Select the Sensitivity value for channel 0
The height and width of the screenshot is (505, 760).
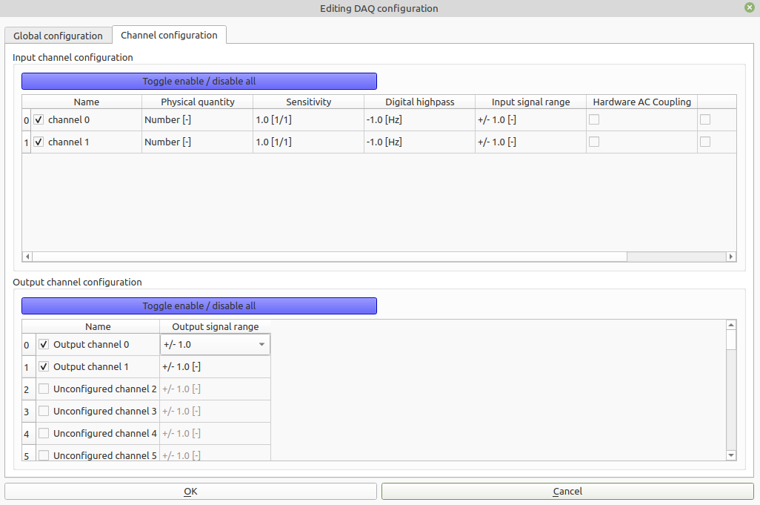click(308, 120)
